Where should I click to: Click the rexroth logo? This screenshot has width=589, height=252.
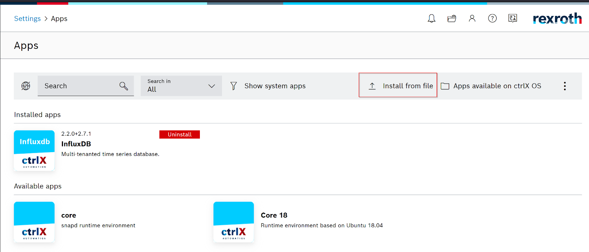coord(557,18)
